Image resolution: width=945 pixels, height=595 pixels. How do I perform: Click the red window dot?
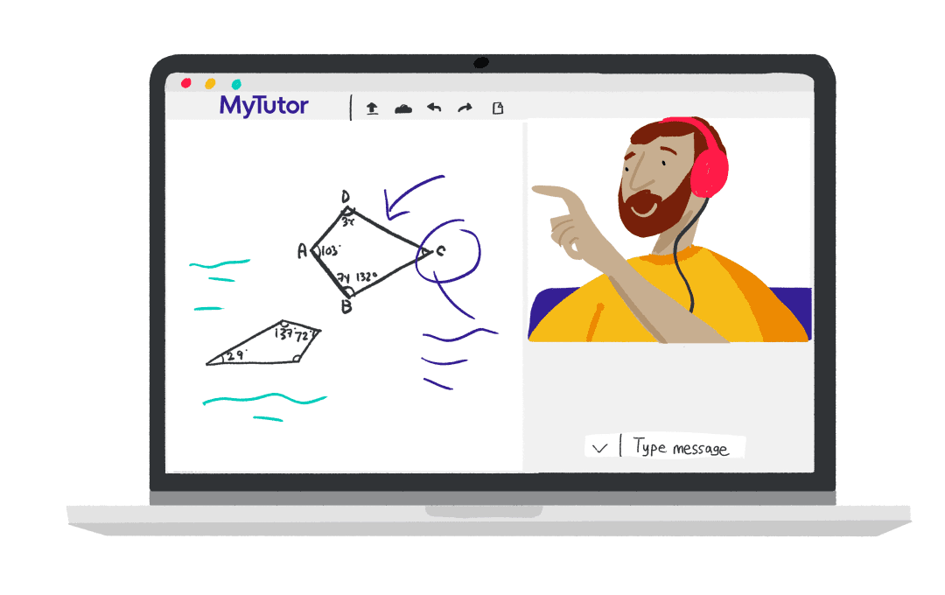click(185, 84)
